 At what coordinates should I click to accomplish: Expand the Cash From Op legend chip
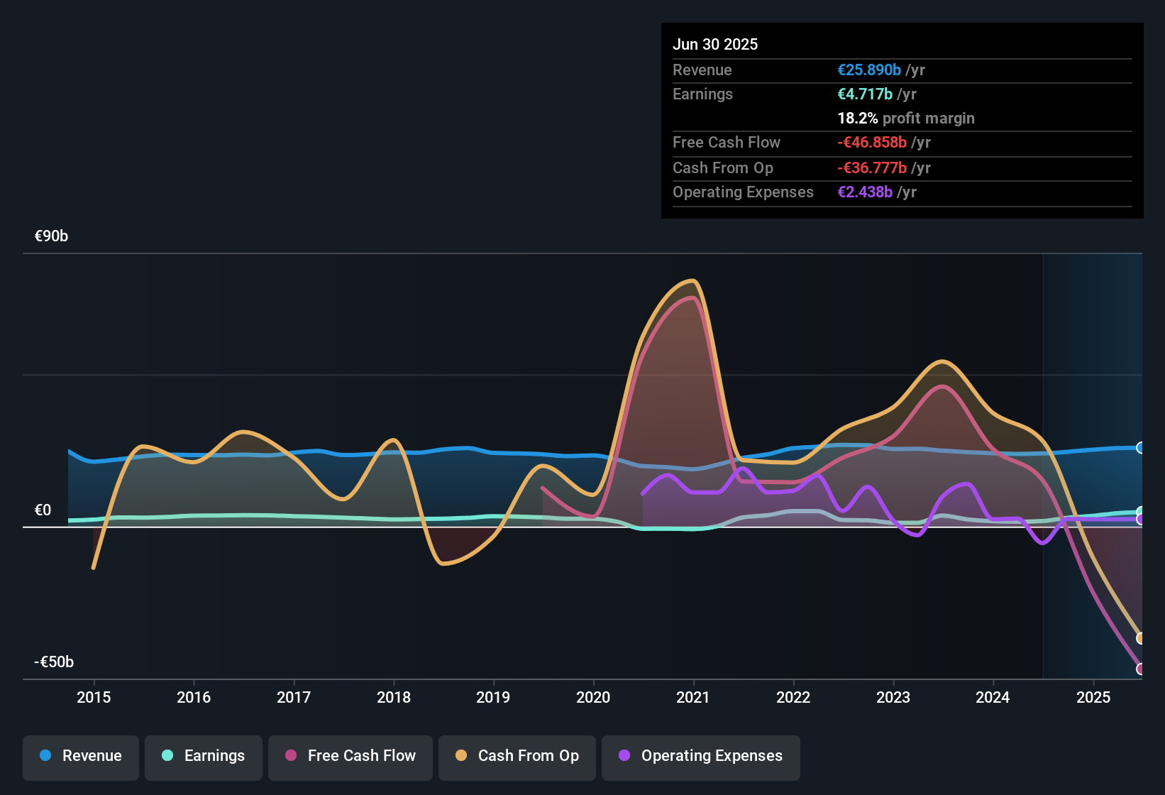[517, 757]
